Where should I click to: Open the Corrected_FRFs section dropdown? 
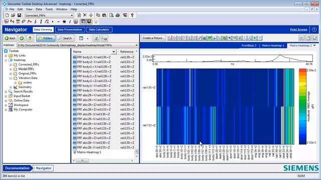[x=72, y=15]
